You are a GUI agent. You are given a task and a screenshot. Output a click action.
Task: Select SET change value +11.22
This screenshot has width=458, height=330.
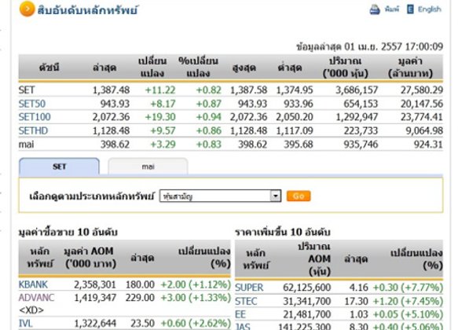160,90
